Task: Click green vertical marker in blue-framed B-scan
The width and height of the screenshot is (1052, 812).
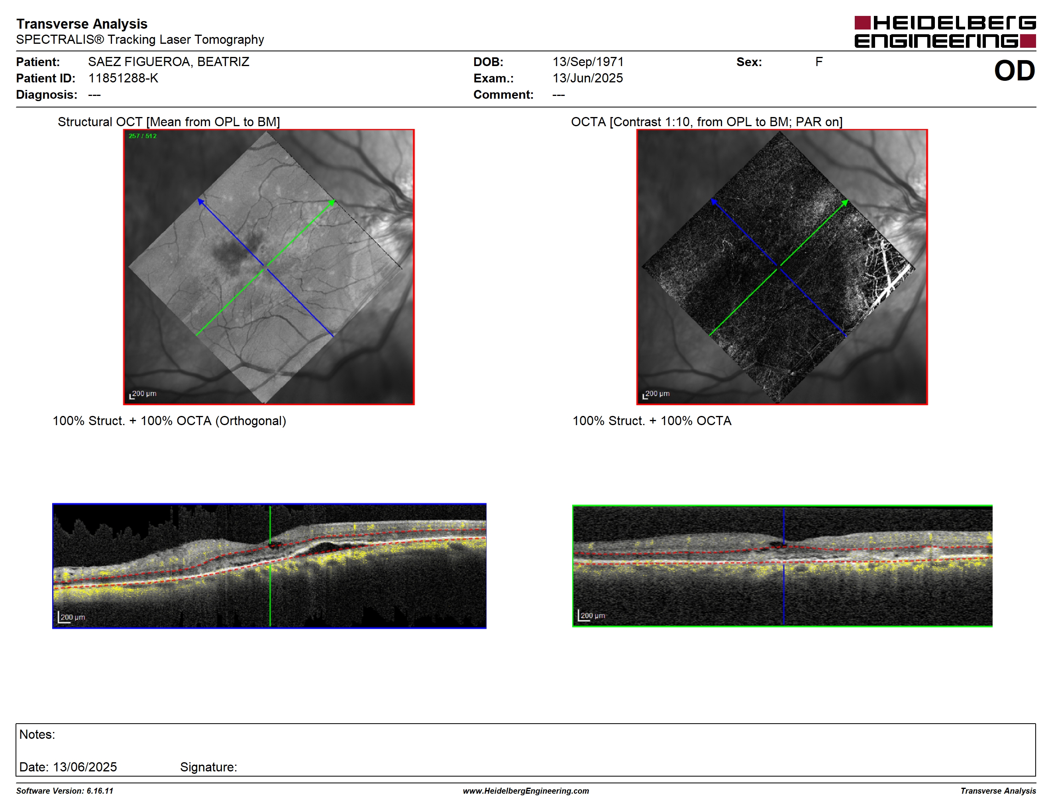Action: tap(270, 566)
